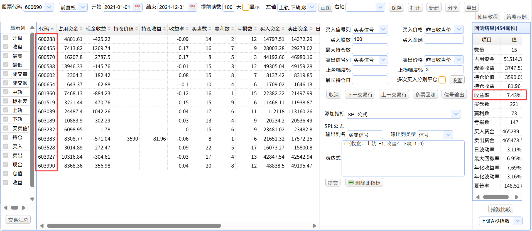Open the start date calendar picker
532x231 pixels.
tap(138, 7)
